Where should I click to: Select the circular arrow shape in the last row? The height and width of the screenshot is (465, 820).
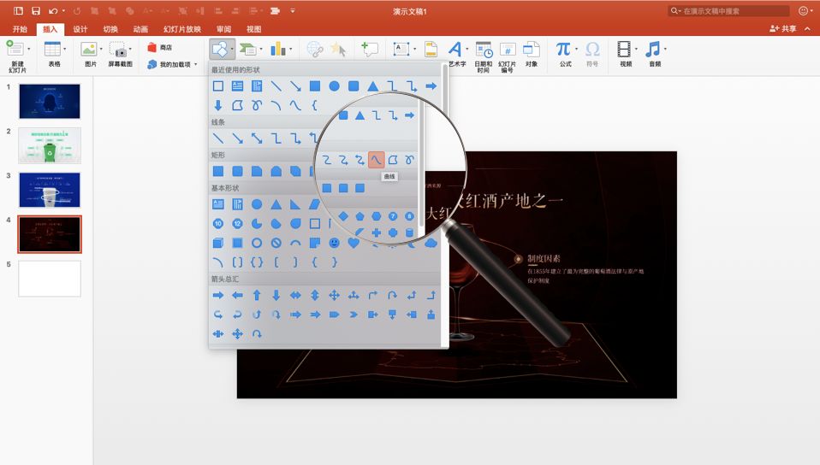tap(257, 334)
